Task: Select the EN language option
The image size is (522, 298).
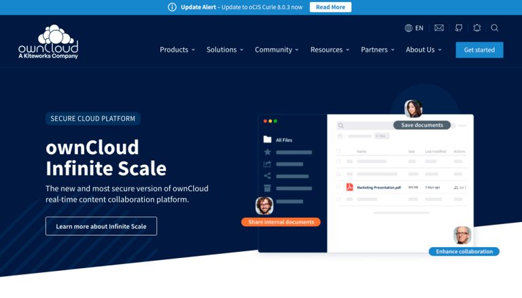Action: [419, 28]
